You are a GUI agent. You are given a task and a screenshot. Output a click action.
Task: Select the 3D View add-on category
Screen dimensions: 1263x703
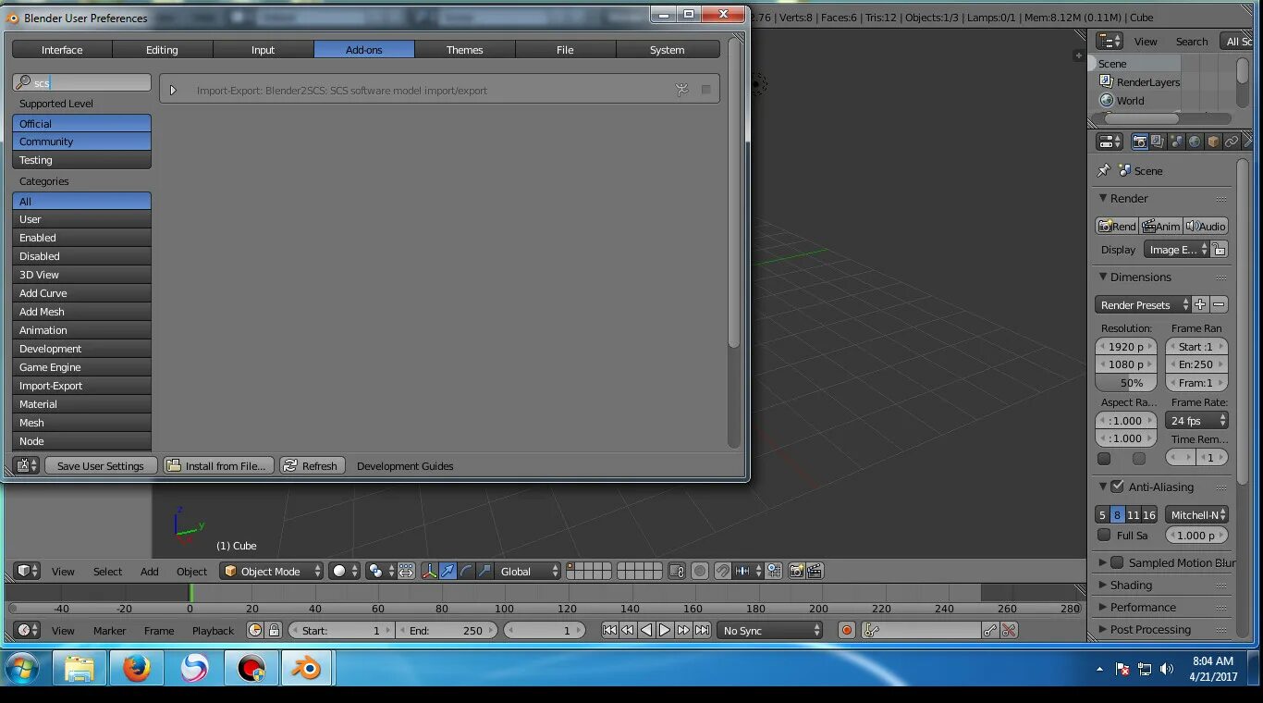(x=81, y=275)
